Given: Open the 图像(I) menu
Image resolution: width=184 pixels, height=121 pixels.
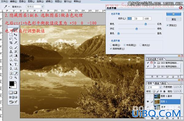Looking at the screenshot, I should click(x=22, y=2).
